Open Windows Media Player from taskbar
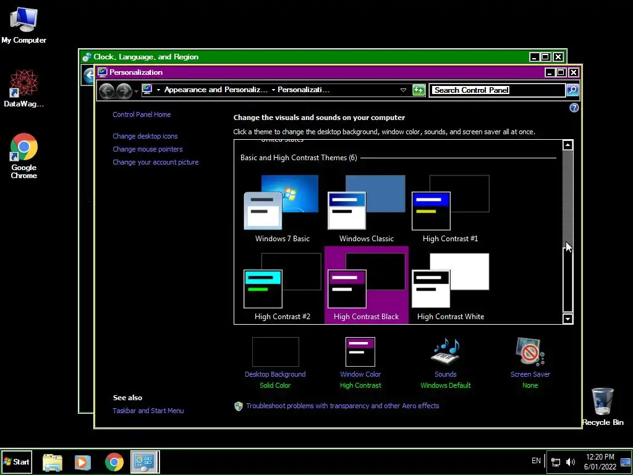 [83, 462]
